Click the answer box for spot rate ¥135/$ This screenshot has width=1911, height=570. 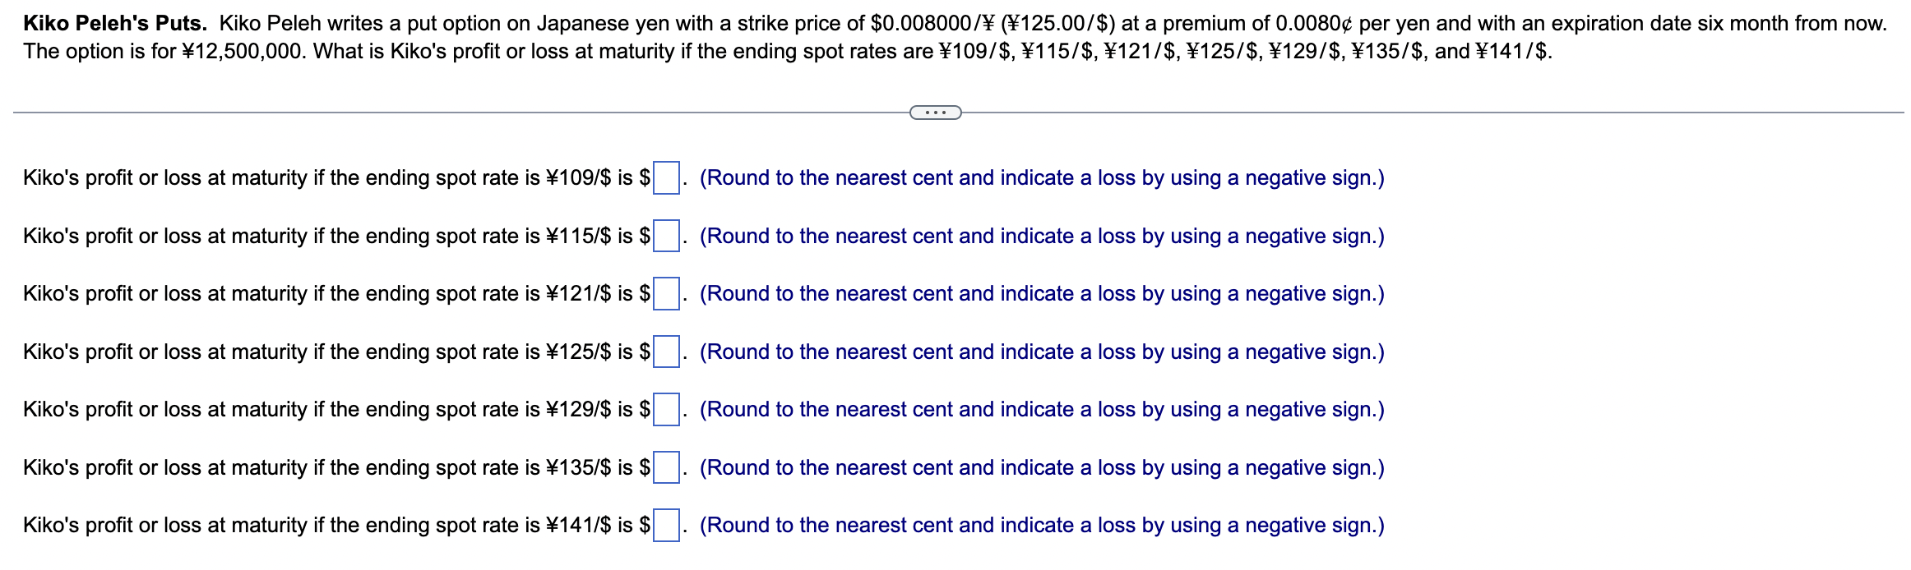tap(668, 467)
